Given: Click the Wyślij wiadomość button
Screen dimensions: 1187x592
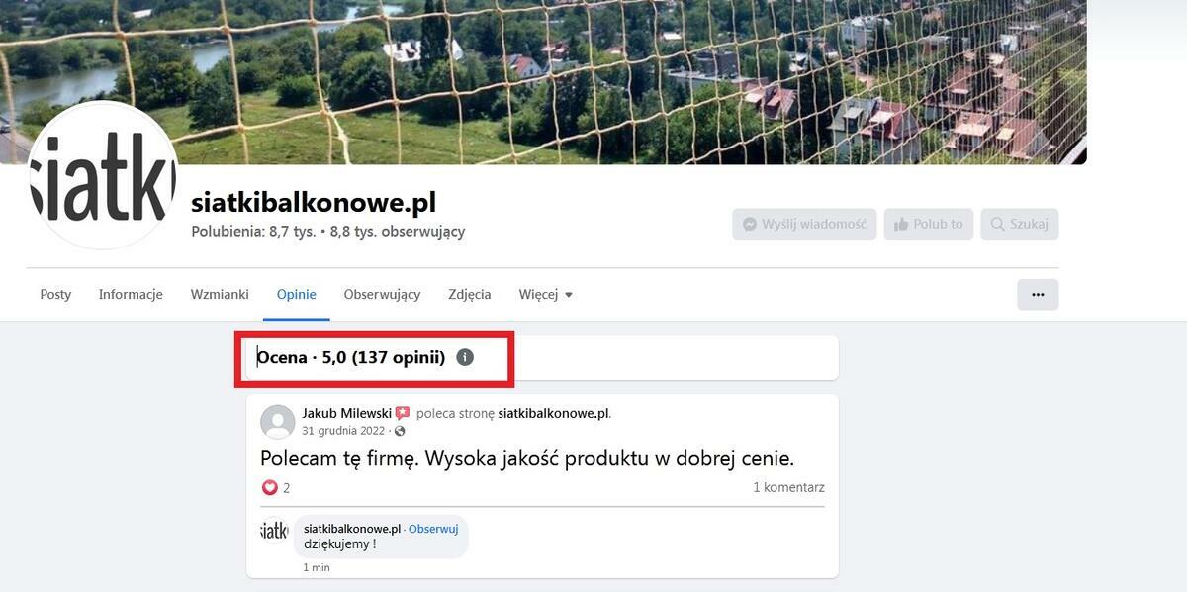Looking at the screenshot, I should [804, 224].
